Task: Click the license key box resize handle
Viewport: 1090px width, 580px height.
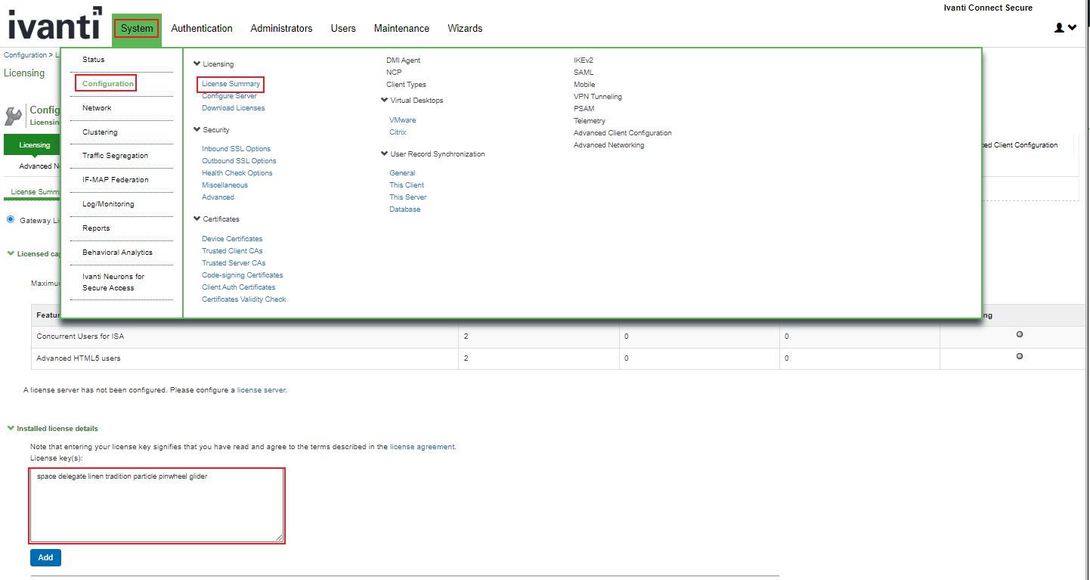Action: [x=279, y=537]
